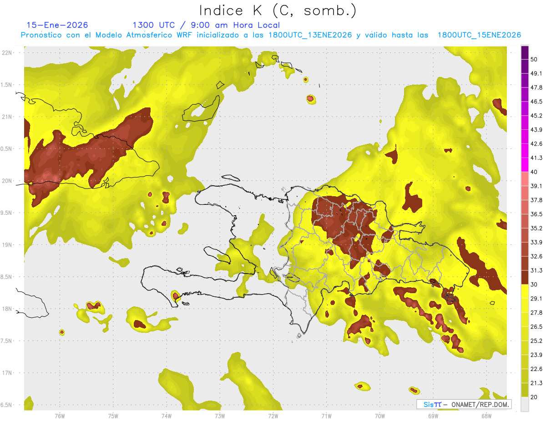Click the "72W" longitude label

(273, 416)
